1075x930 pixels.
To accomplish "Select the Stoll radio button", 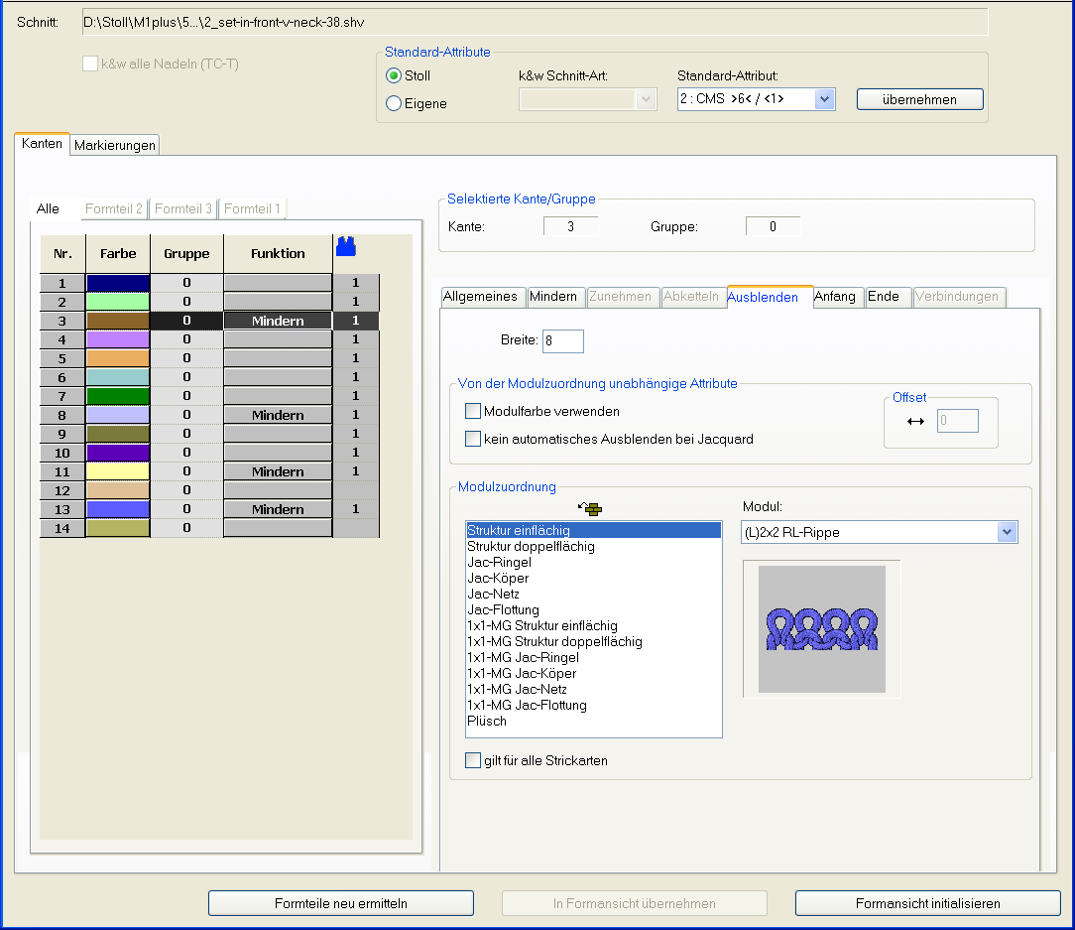I will click(x=394, y=75).
